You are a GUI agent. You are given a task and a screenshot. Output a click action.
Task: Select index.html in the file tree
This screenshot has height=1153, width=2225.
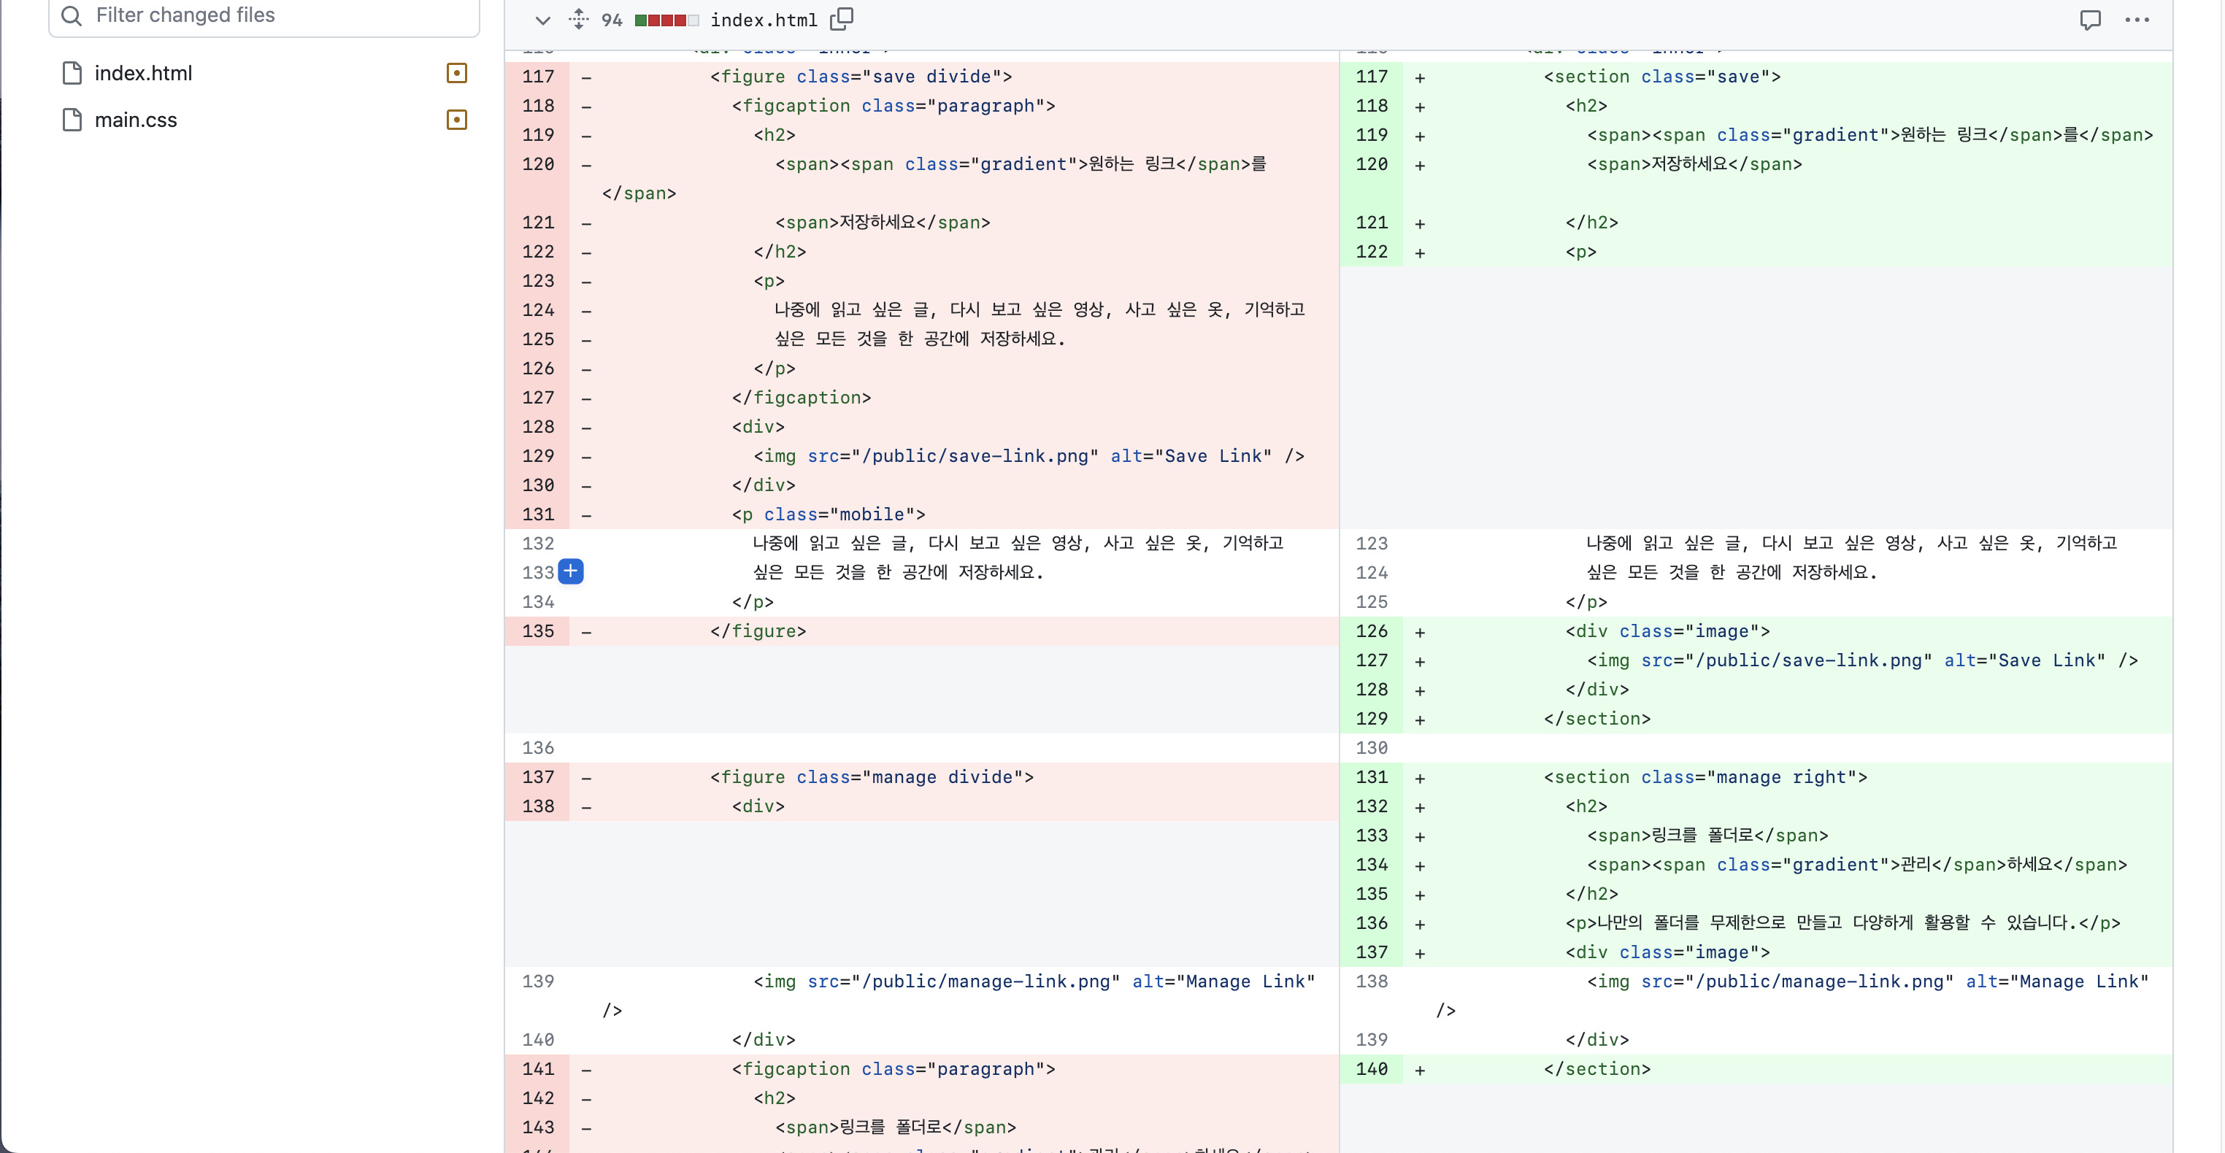click(x=143, y=74)
